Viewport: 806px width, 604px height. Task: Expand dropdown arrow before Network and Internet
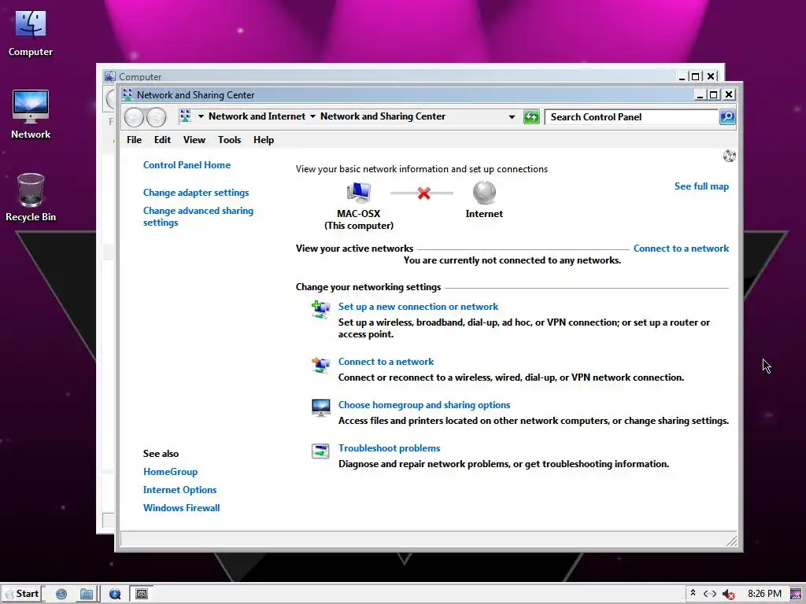tap(201, 116)
